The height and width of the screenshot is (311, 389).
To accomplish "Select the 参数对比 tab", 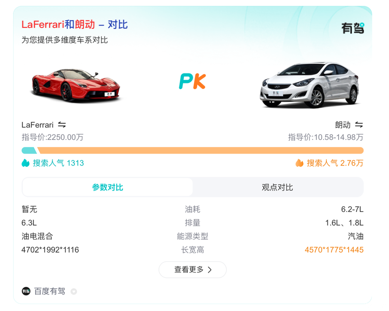I will coord(108,187).
